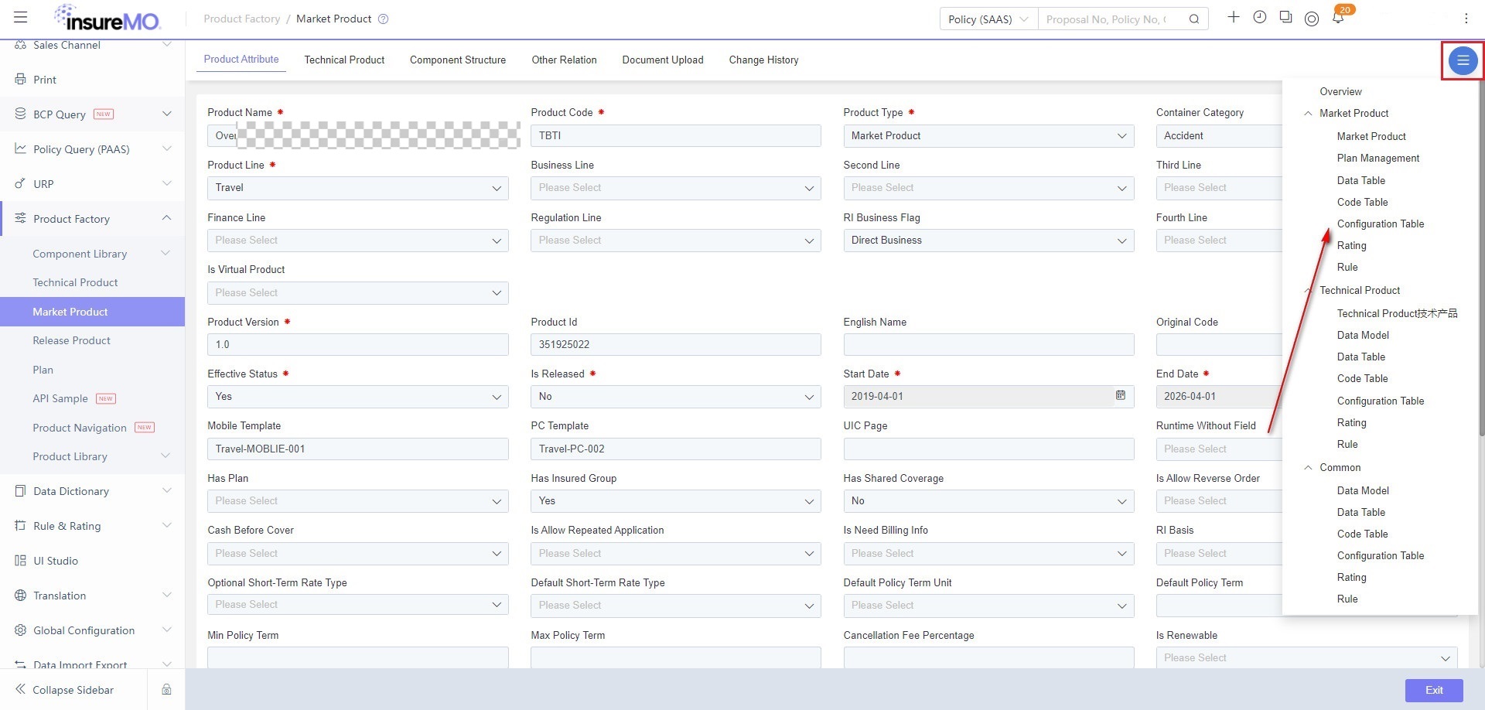Open the history clock icon

coord(1260,17)
